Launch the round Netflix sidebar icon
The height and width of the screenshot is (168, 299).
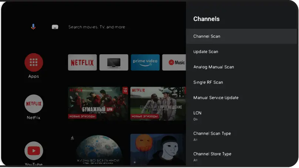(34, 104)
